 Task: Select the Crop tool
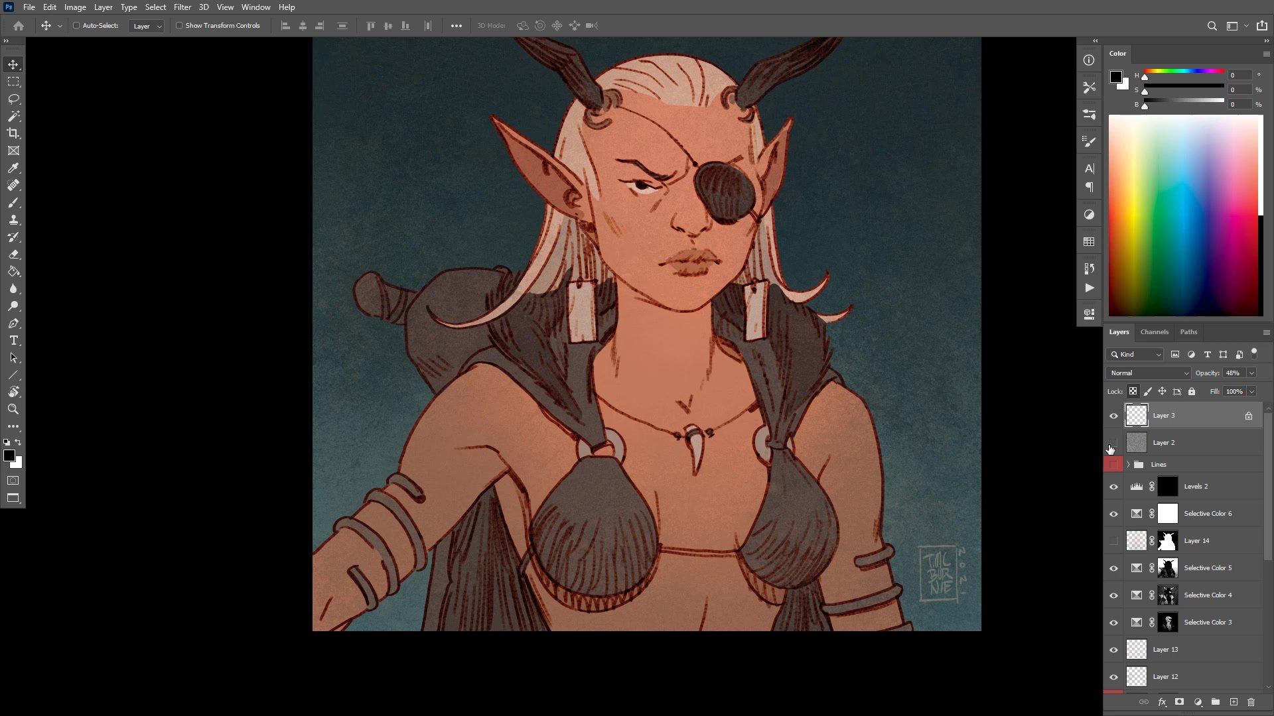coord(13,133)
